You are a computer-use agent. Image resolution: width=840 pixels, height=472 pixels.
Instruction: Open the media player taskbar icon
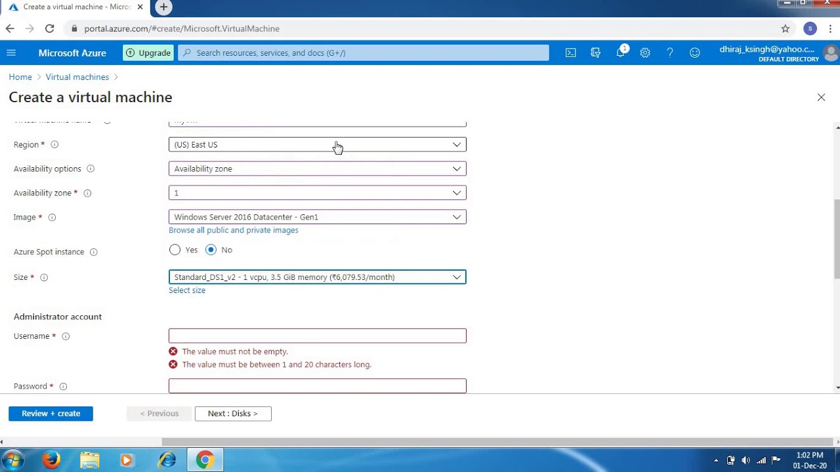[127, 460]
